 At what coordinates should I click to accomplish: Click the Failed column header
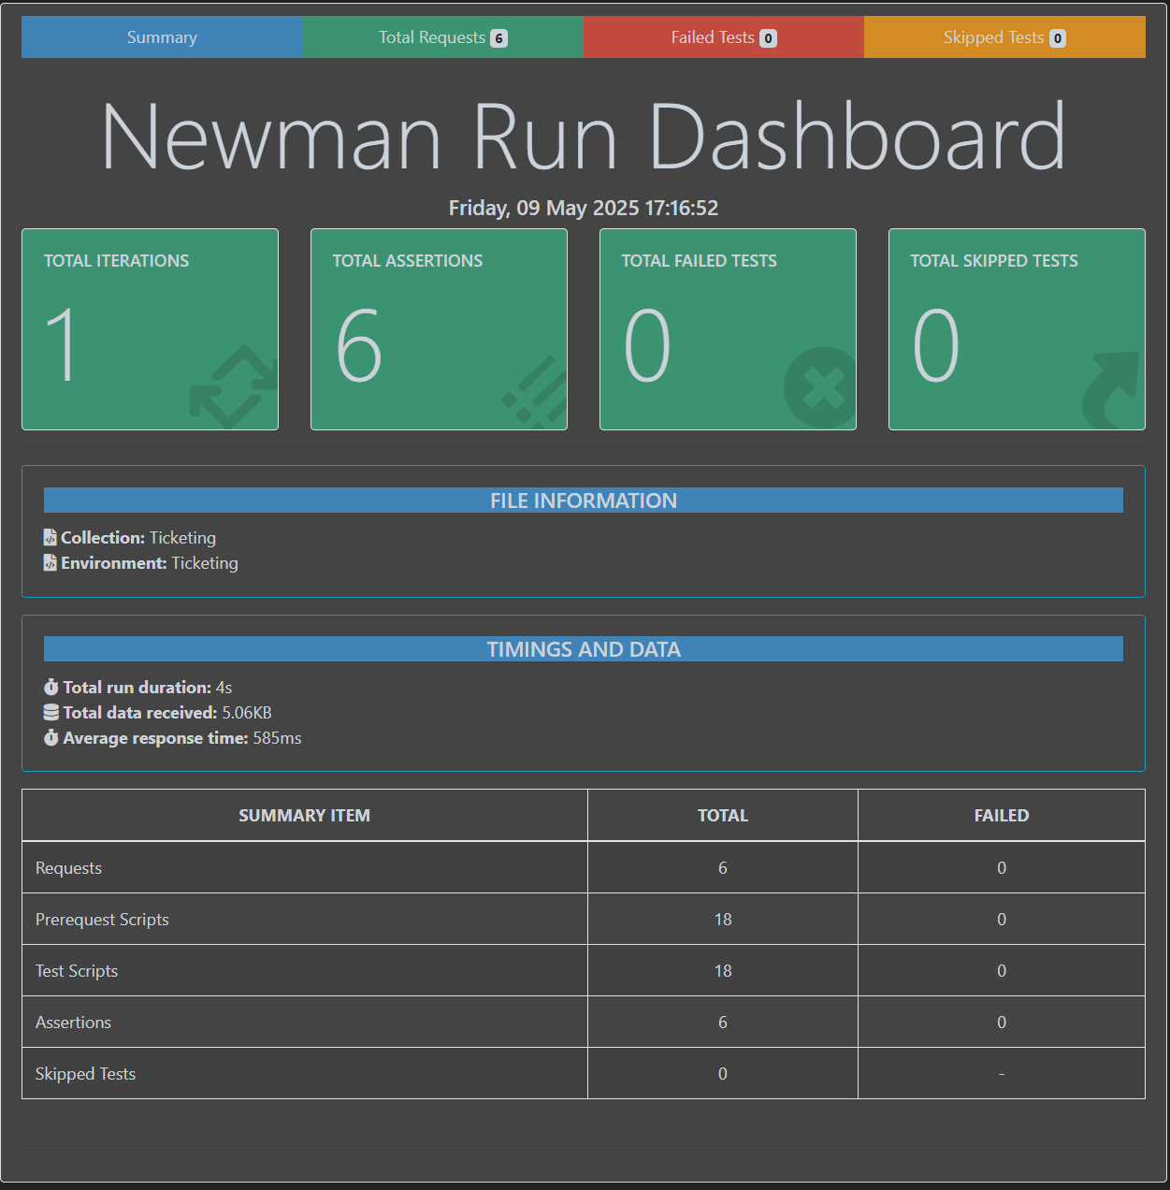[1002, 816]
